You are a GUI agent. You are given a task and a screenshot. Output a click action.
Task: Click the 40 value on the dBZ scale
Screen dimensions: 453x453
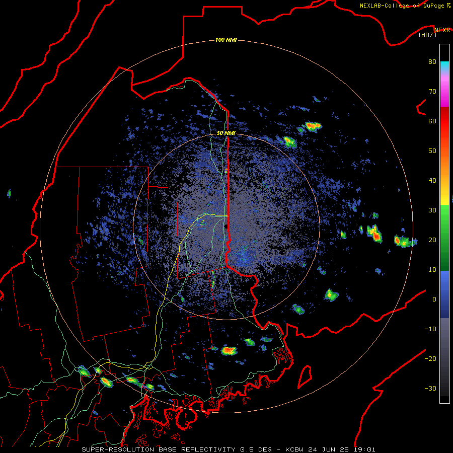[x=432, y=181]
